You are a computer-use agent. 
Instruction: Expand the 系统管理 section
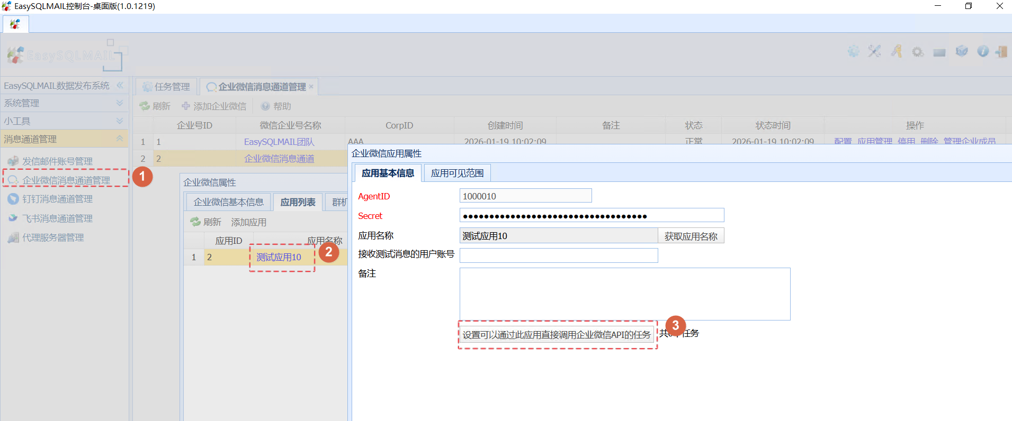pyautogui.click(x=120, y=103)
